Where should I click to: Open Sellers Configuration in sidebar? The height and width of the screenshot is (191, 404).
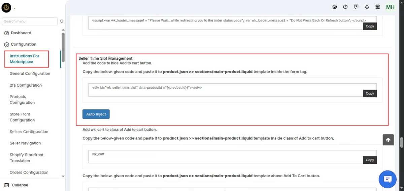29,132
